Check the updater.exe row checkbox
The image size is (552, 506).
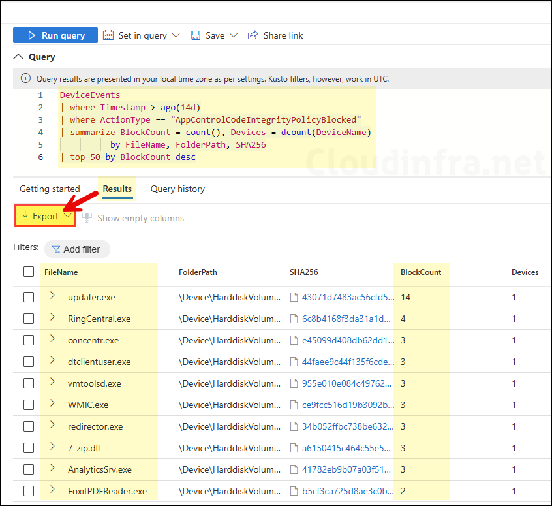(29, 297)
